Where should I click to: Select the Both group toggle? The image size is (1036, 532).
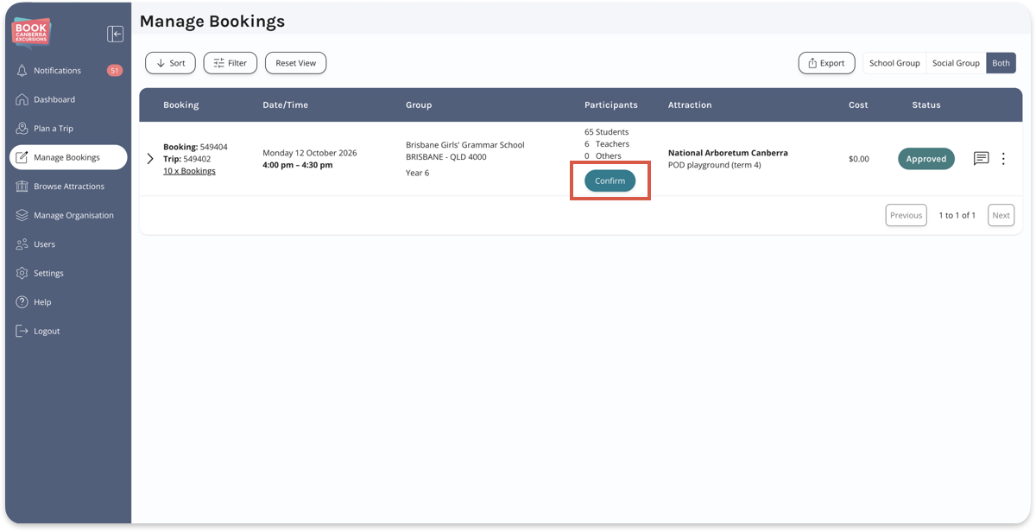pos(1001,63)
